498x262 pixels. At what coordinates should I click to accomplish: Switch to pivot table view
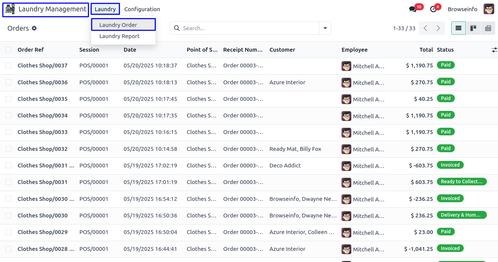[488, 28]
